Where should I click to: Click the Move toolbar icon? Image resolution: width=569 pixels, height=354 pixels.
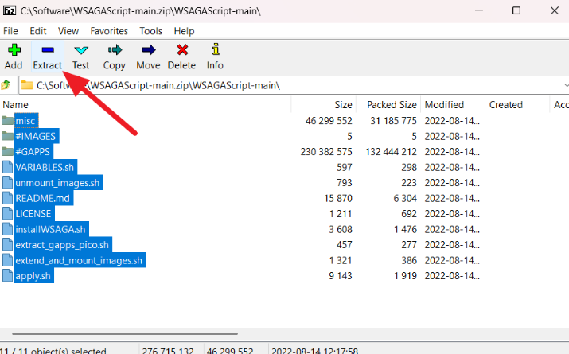click(149, 49)
